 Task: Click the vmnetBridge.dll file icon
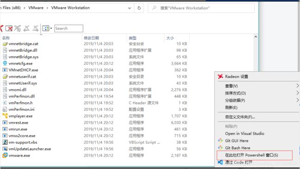(5, 50)
